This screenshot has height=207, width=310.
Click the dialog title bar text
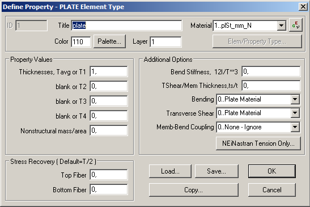click(x=63, y=7)
